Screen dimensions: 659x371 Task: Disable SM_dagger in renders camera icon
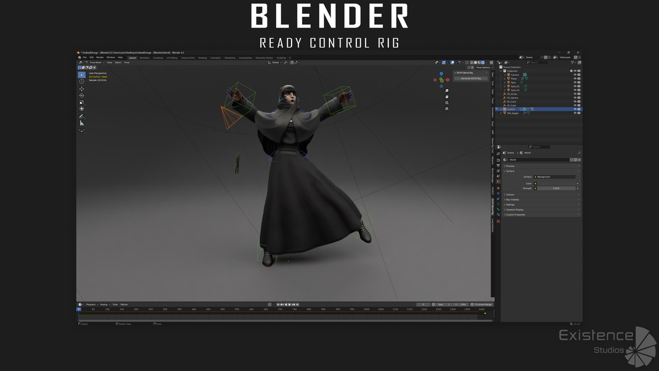coord(579,113)
